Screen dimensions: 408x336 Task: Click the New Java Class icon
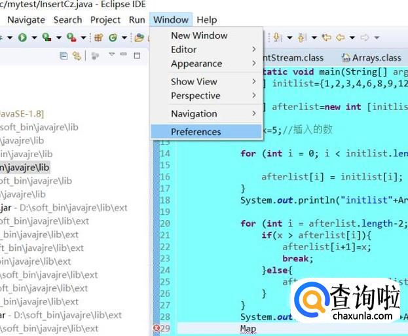tap(113, 37)
